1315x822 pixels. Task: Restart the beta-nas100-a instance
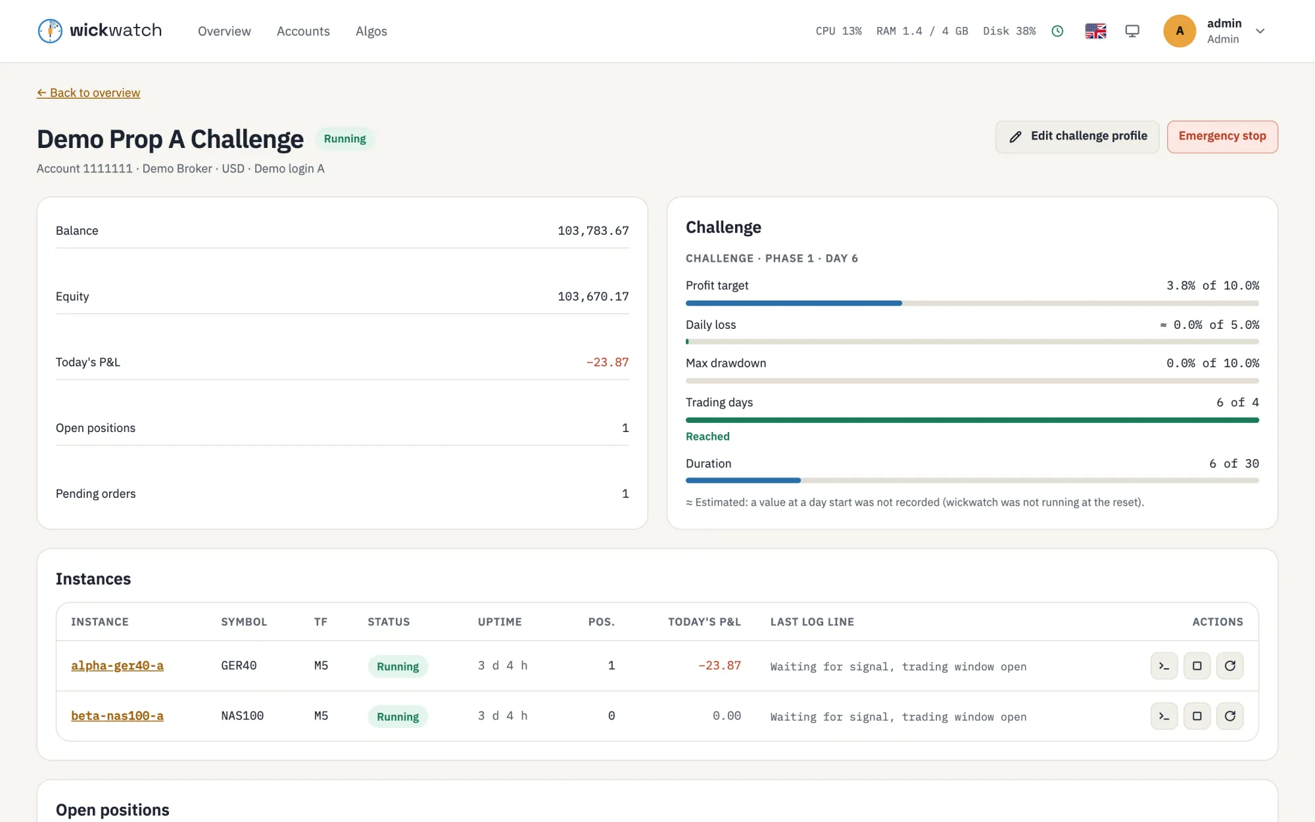pyautogui.click(x=1230, y=715)
